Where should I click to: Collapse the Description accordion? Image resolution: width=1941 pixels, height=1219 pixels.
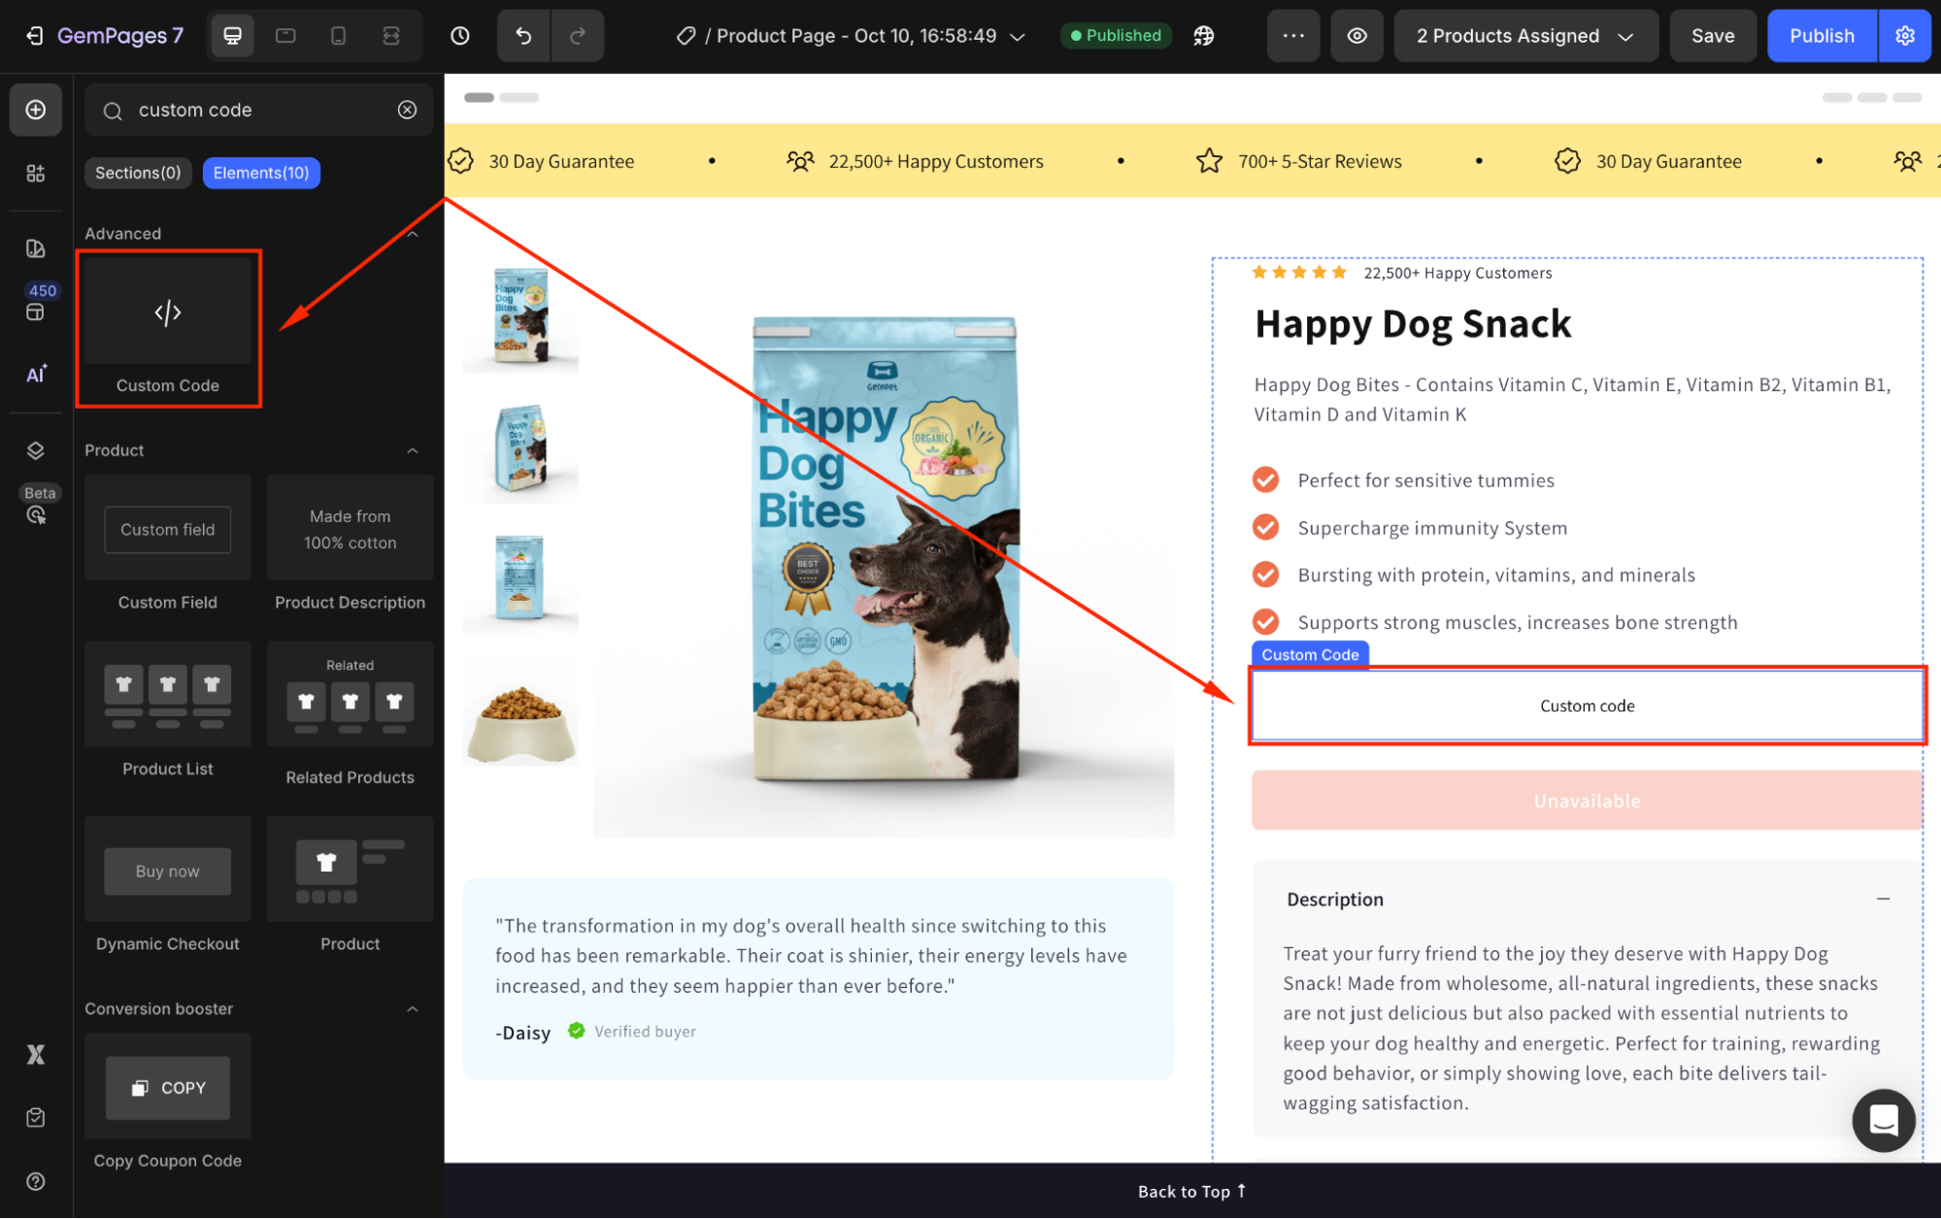pyautogui.click(x=1883, y=899)
